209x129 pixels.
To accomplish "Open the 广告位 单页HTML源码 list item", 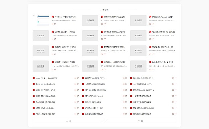I will pyautogui.click(x=45, y=114).
